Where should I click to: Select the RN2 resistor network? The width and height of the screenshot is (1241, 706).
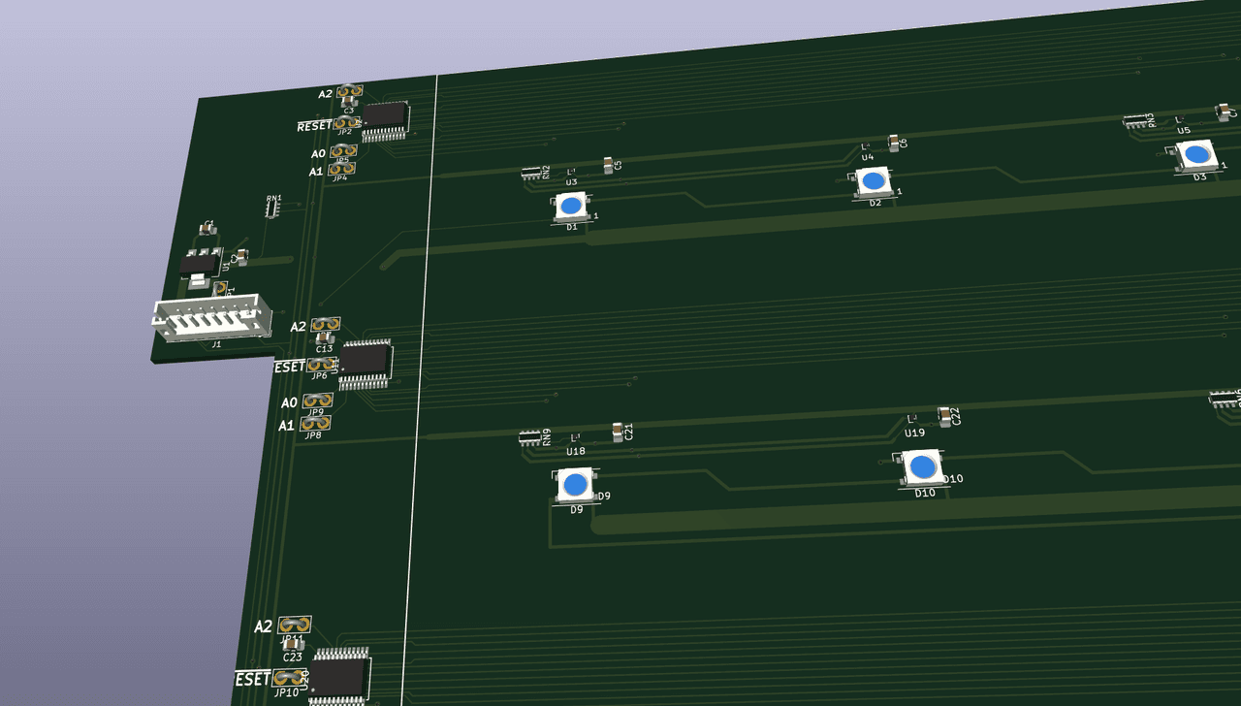[531, 174]
